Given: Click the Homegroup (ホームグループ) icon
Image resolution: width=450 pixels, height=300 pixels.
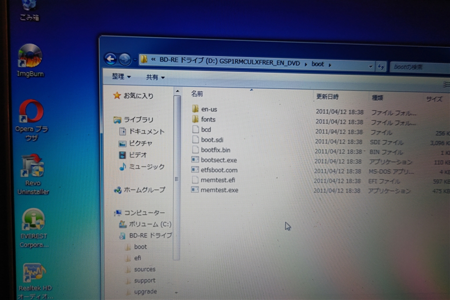Looking at the screenshot, I should (118, 190).
